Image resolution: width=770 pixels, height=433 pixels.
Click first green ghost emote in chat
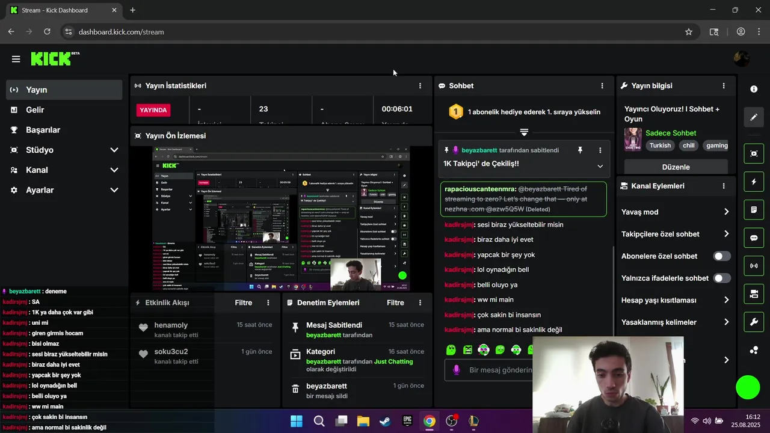click(451, 349)
